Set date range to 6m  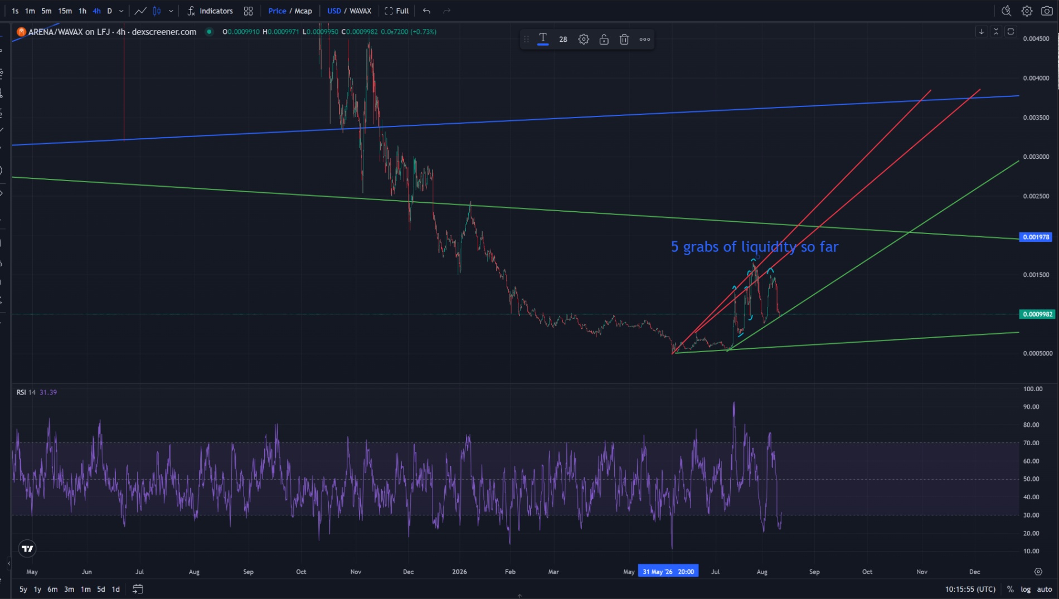52,589
